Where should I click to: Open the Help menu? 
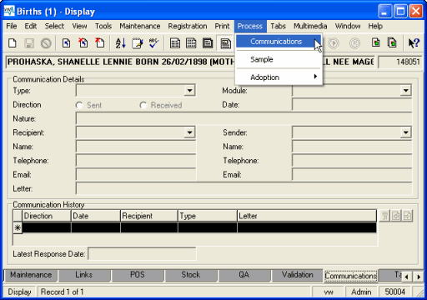[375, 26]
